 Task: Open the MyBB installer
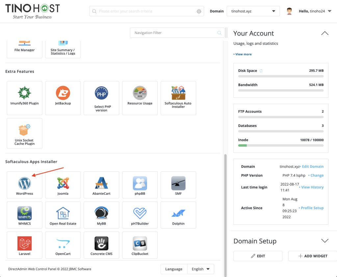coord(101,215)
